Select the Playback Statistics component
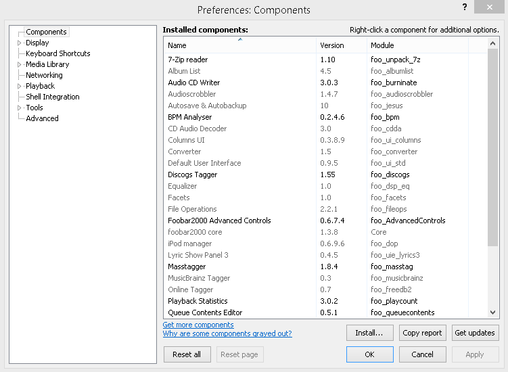508x372 pixels. click(325, 301)
